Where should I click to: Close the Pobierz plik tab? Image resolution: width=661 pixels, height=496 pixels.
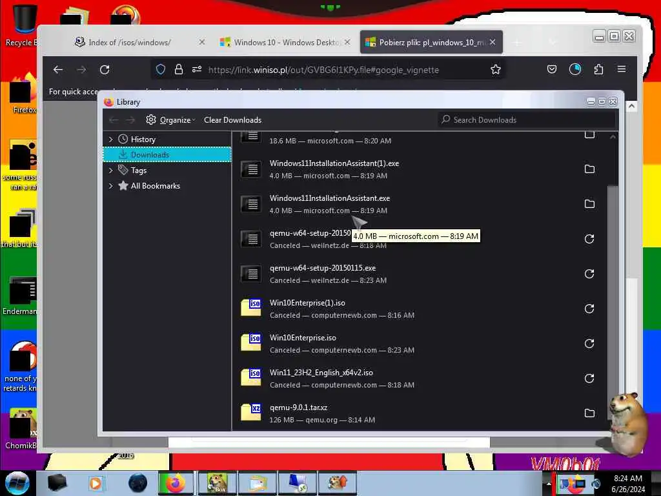click(493, 42)
